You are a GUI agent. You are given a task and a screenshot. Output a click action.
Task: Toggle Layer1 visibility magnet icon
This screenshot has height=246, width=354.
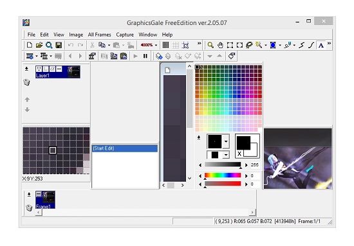click(x=39, y=69)
